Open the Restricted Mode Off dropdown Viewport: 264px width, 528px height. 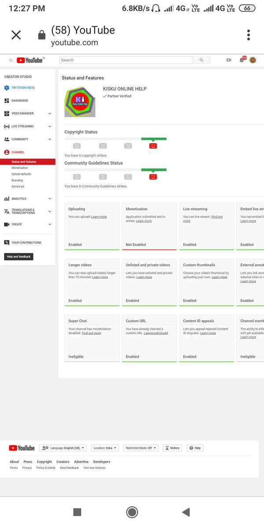click(141, 448)
